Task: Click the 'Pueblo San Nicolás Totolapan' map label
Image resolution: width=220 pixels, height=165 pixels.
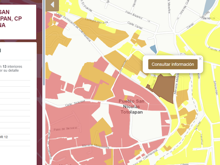Action: 131,107
